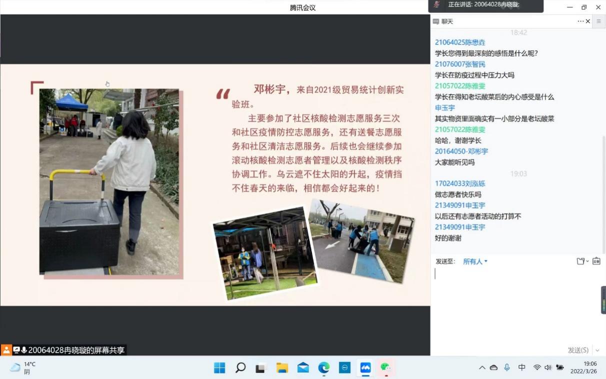Click the calendar icon above chat input
The image size is (606, 379).
tap(596, 261)
